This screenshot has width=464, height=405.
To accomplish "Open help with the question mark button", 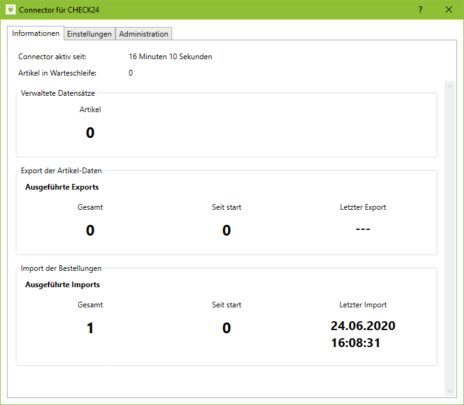I will point(420,9).
